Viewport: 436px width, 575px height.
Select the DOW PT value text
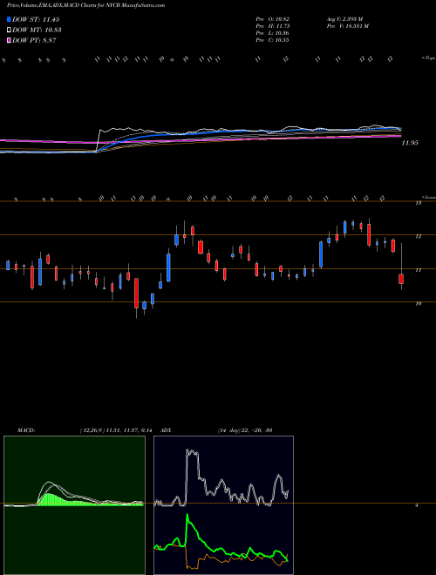pyautogui.click(x=34, y=40)
